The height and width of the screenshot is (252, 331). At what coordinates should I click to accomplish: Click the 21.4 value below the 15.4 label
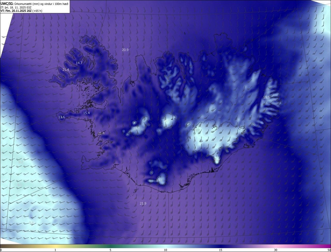click(101, 133)
